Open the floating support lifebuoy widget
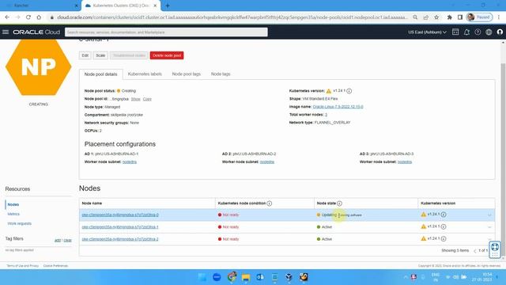The width and height of the screenshot is (506, 285). pos(495,250)
